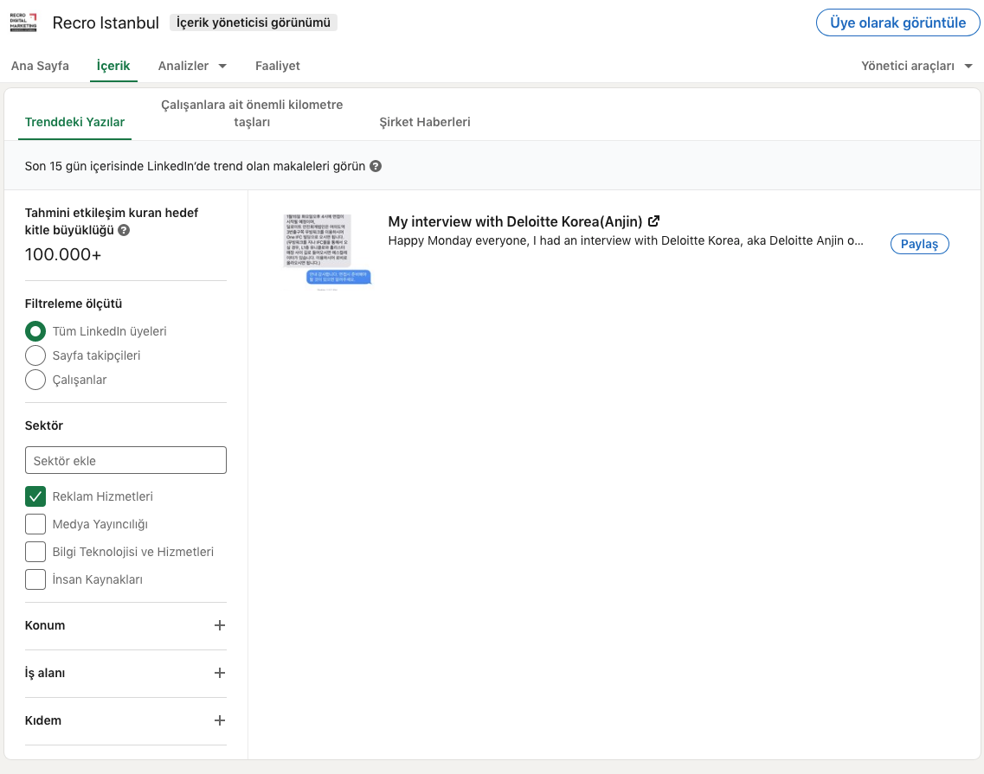Click the Sektör ekle input field
The height and width of the screenshot is (774, 984).
125,460
